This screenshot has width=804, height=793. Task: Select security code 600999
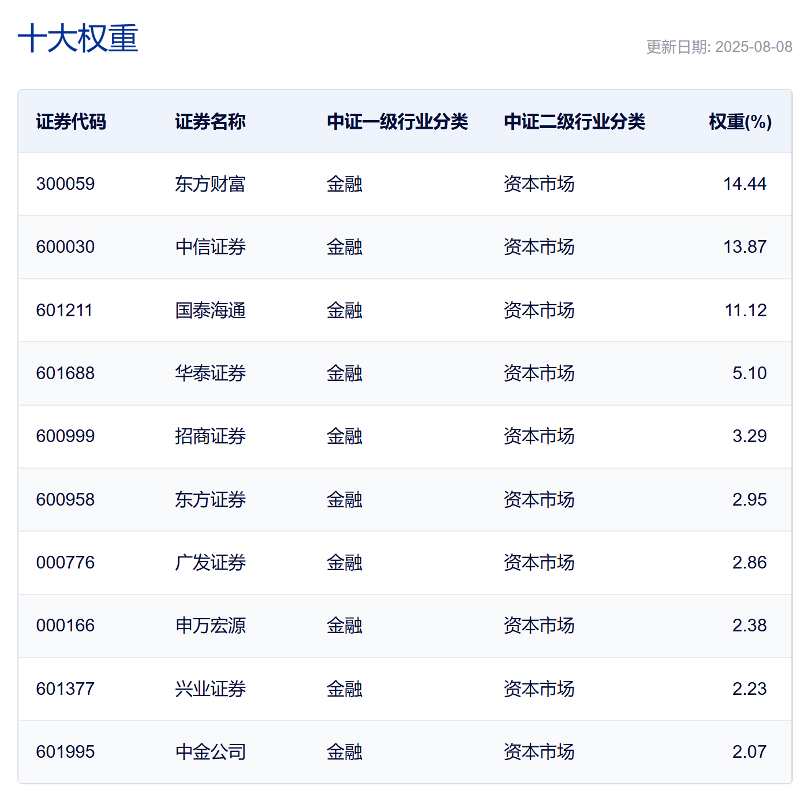coord(65,436)
